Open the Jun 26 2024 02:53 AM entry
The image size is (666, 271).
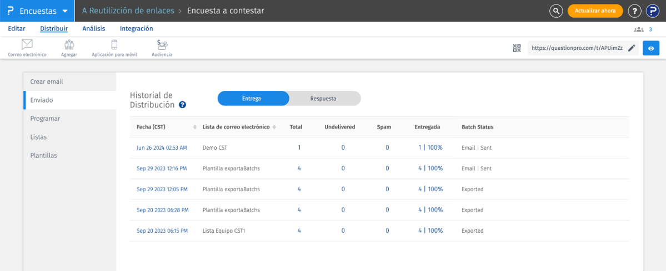(x=162, y=148)
